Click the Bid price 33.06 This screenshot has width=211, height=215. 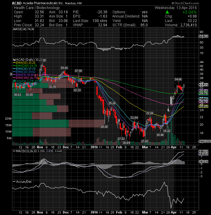63,21
